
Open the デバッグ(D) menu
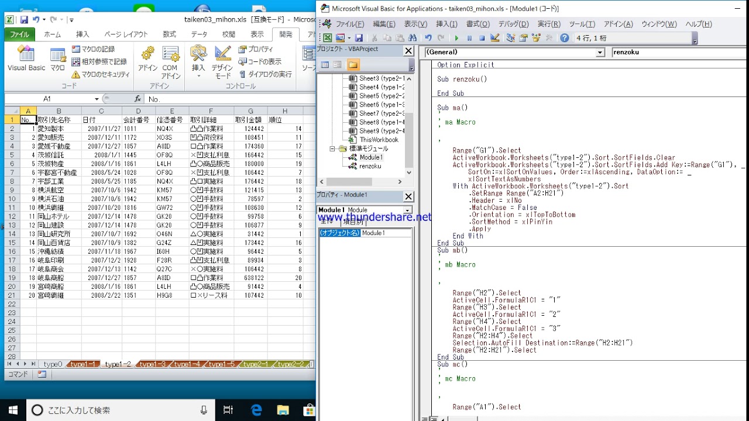point(513,24)
